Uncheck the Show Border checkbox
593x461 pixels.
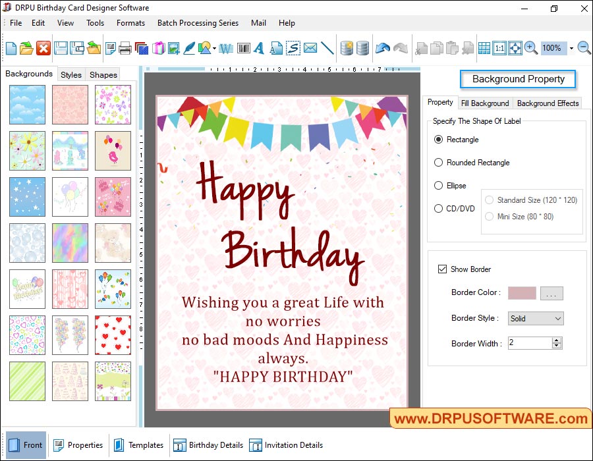pyautogui.click(x=443, y=269)
